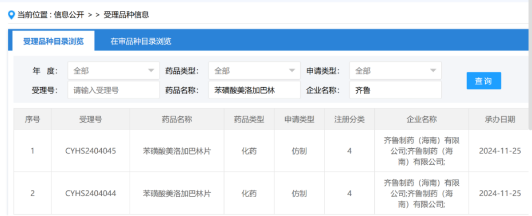The height and width of the screenshot is (216, 532).
Task: Click 苯磺酸美洛加巴林片 in row CYHS2404044
Action: pyautogui.click(x=177, y=193)
